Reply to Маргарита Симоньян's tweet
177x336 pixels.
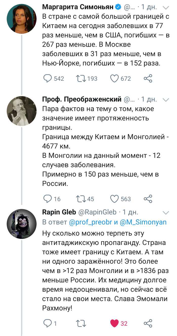point(48,78)
